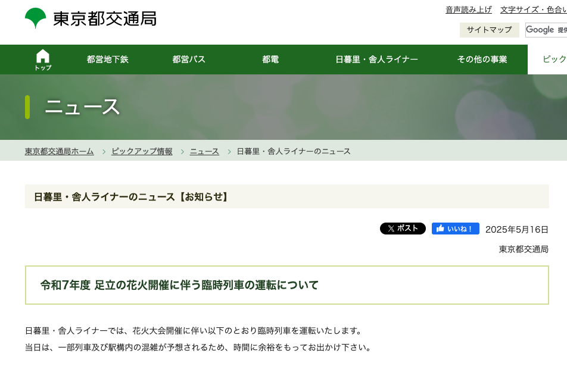Click the ニュース page banner title
Screen dimensions: 567x366
click(82, 107)
